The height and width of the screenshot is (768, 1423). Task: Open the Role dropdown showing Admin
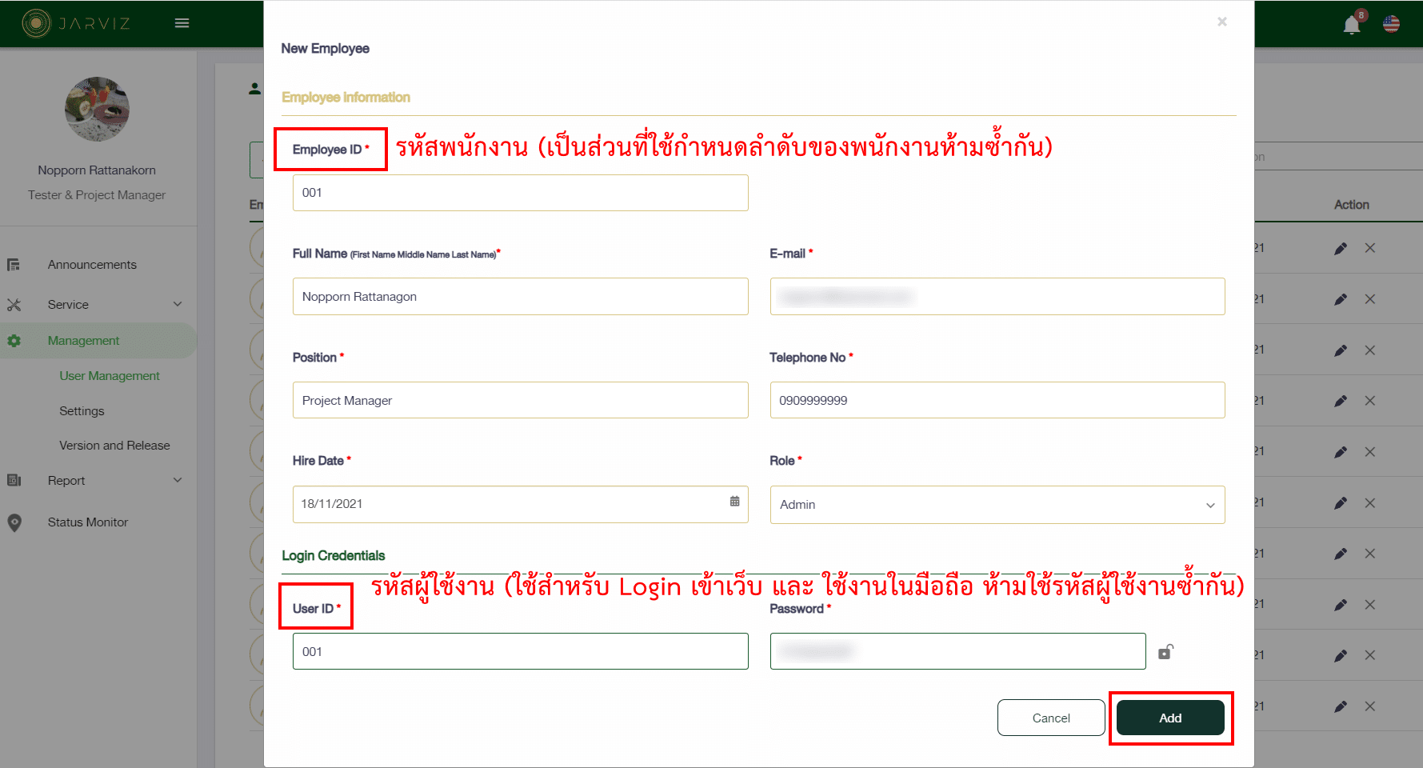click(x=997, y=505)
